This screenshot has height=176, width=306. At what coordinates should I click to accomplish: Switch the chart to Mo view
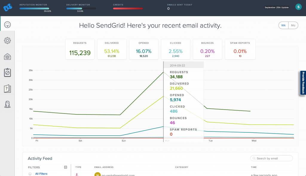293,25
